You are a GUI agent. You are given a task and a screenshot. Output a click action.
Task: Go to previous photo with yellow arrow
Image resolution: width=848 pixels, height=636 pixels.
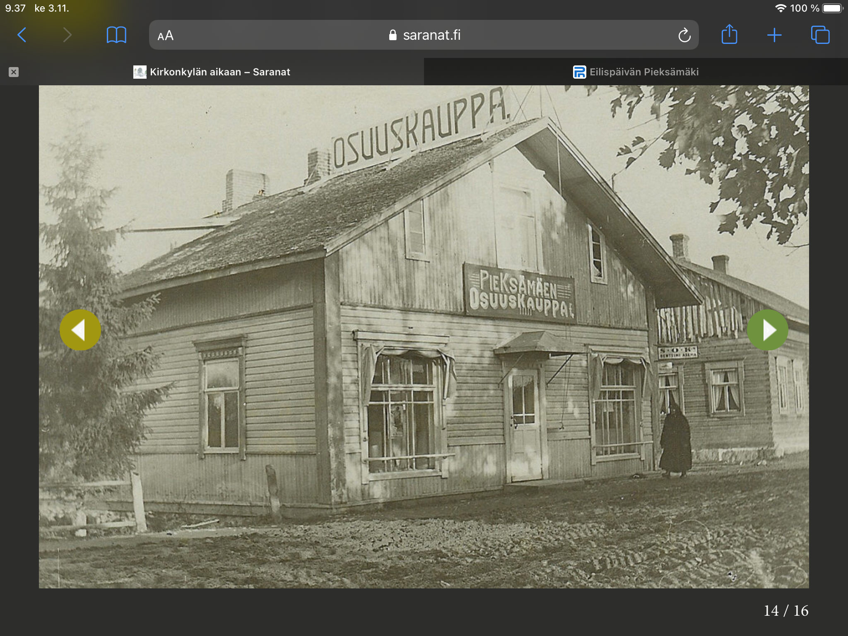click(x=80, y=330)
